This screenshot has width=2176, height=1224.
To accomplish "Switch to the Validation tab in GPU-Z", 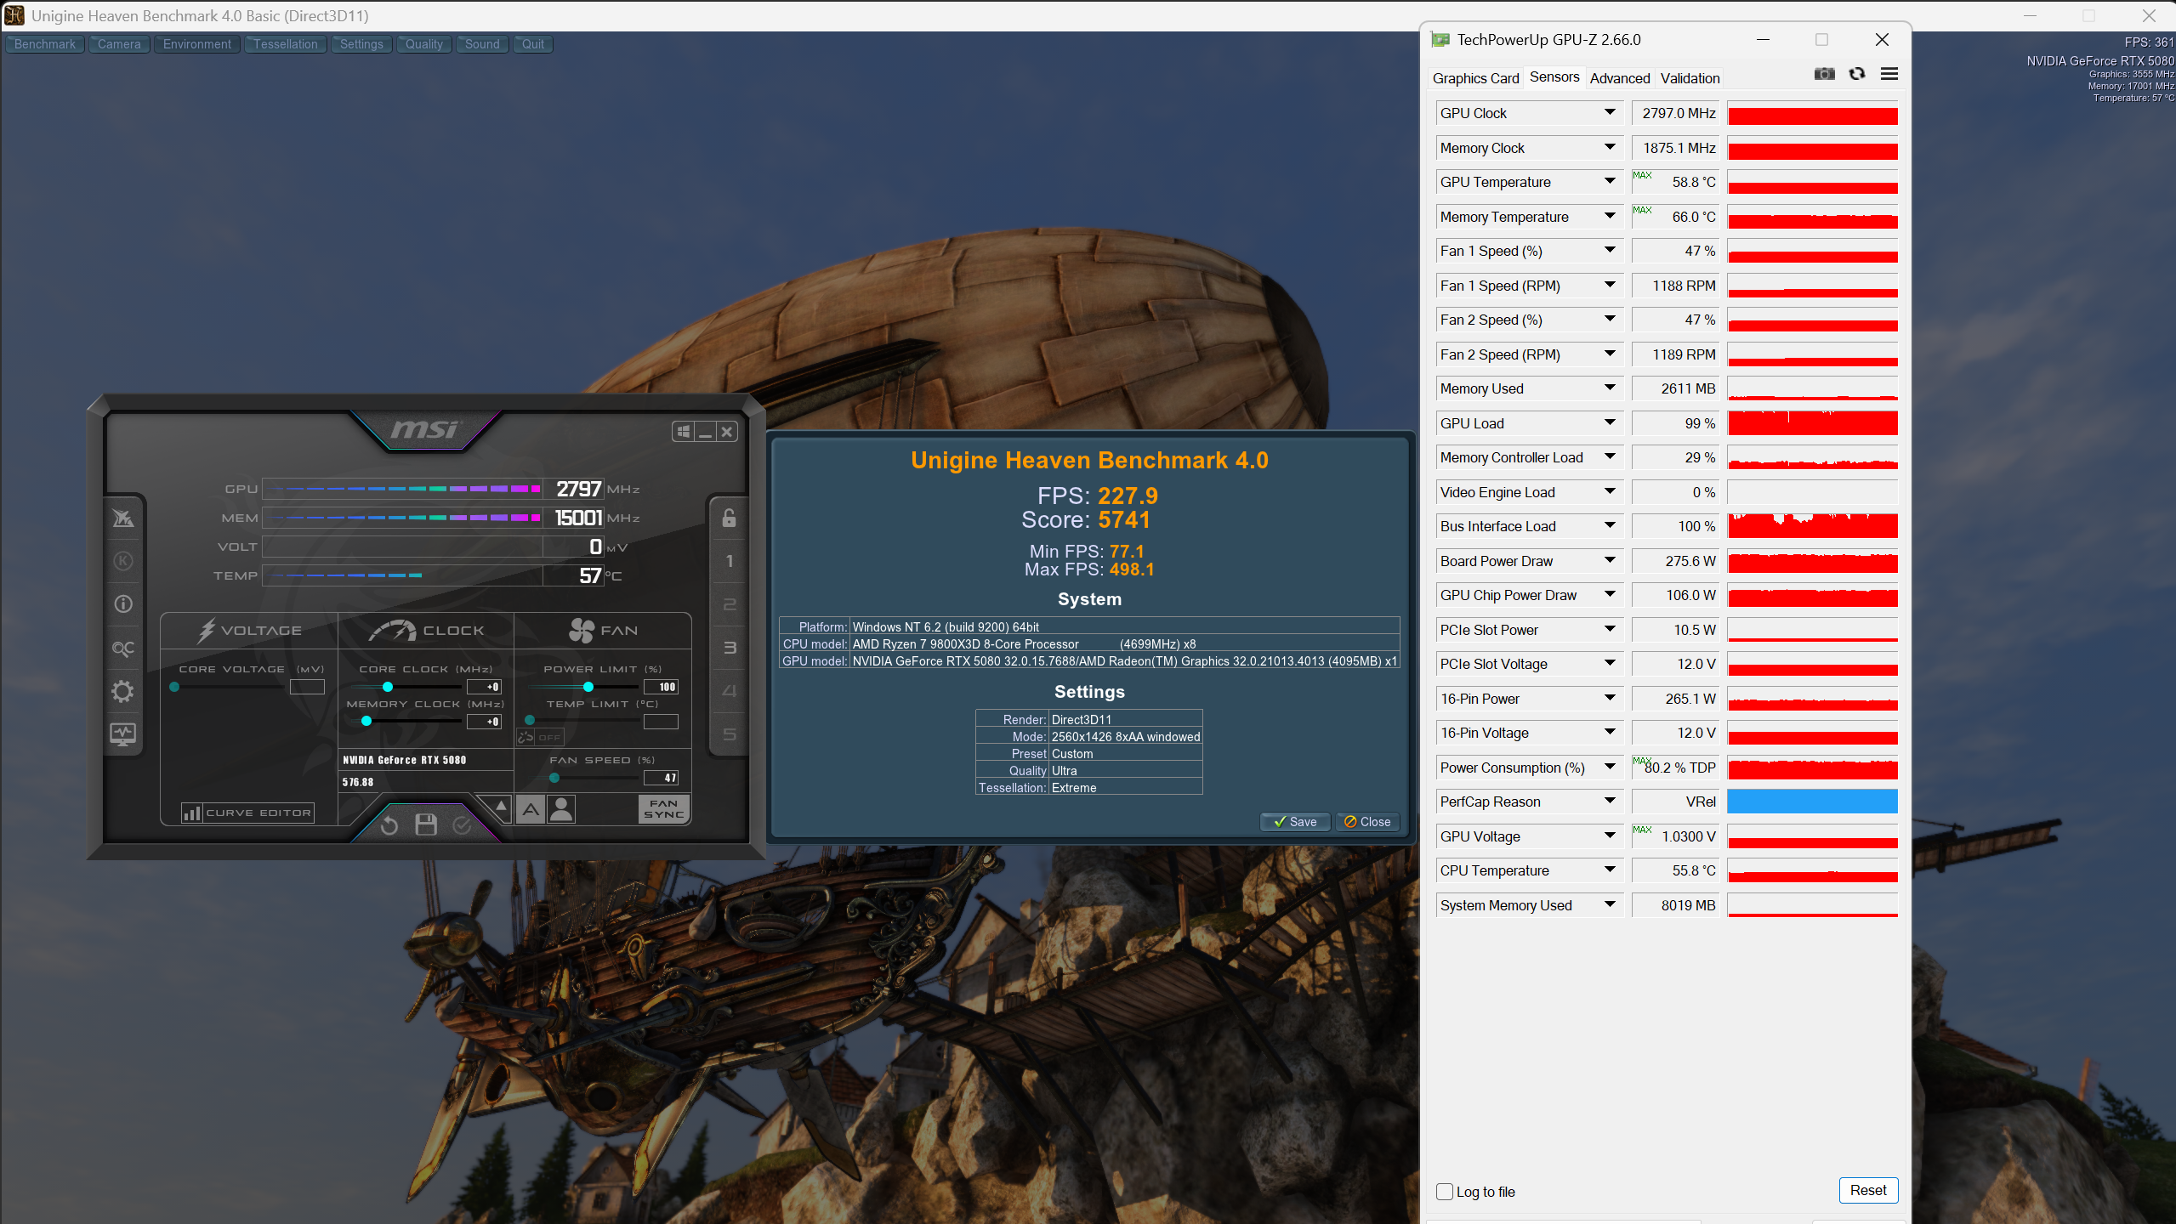I will (1690, 78).
